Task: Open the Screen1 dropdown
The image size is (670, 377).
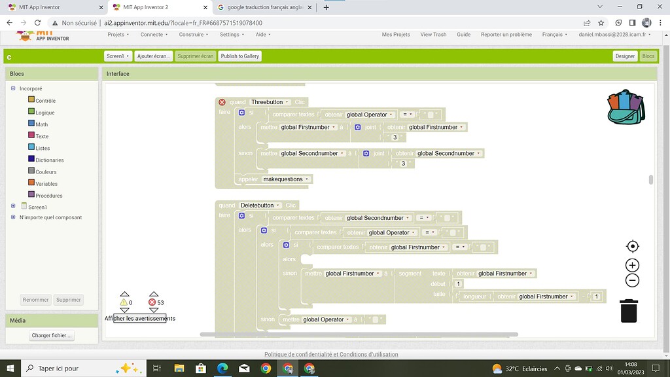Action: (118, 56)
